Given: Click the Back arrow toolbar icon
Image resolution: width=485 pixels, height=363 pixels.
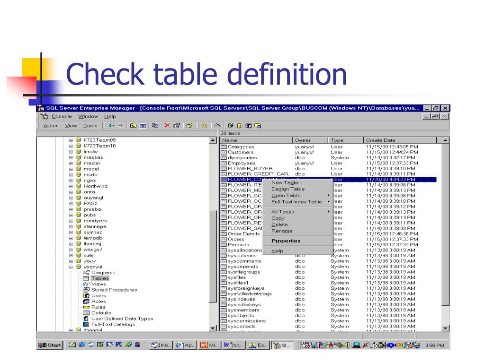Looking at the screenshot, I should [111, 126].
